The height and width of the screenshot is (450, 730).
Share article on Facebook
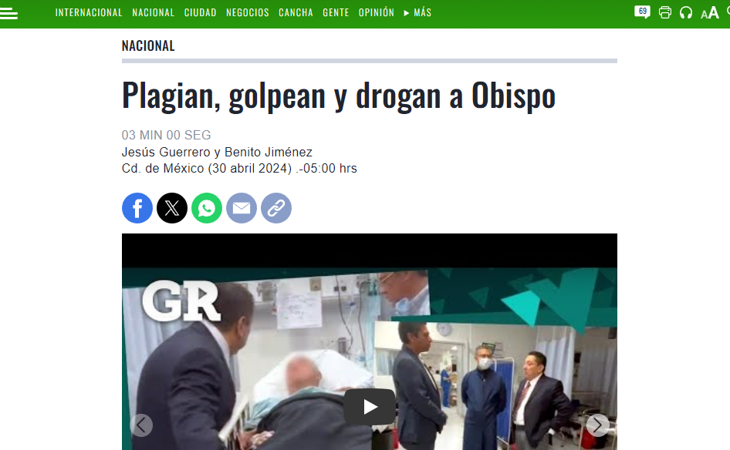(137, 208)
